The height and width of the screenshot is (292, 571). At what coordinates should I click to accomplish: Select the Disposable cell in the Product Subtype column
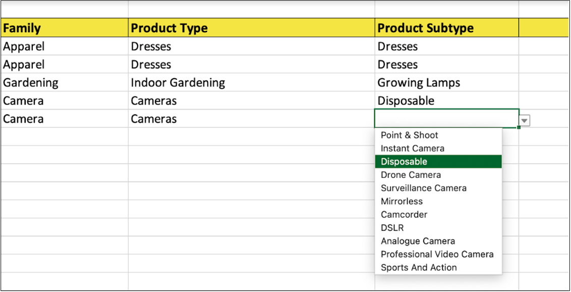coord(446,101)
